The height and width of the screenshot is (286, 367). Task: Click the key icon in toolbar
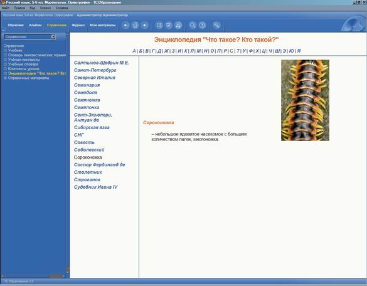[216, 25]
